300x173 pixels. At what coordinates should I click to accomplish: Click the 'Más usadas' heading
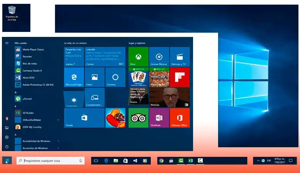(x=21, y=43)
